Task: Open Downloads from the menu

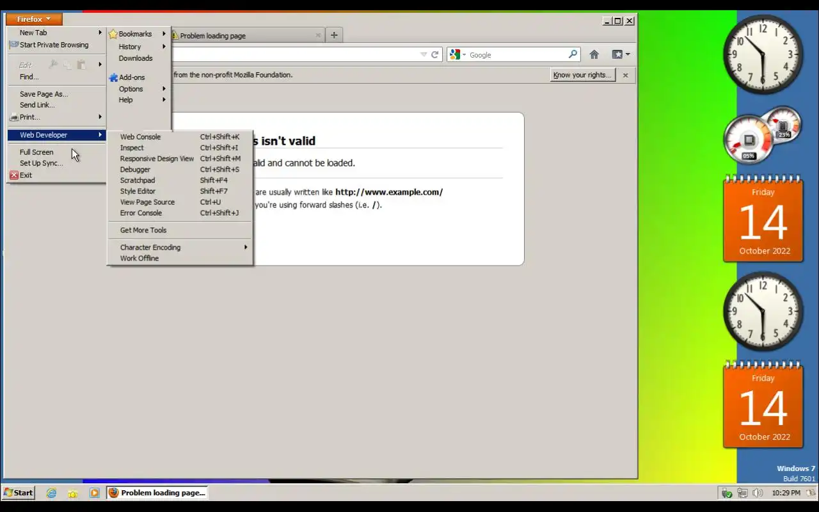Action: click(x=139, y=58)
